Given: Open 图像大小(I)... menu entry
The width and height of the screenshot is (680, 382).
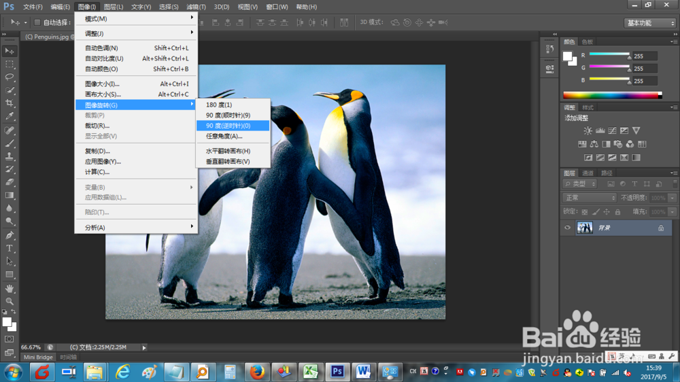Looking at the screenshot, I should [x=136, y=84].
